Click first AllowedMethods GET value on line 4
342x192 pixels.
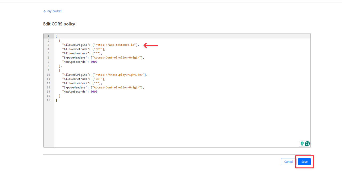coord(99,49)
